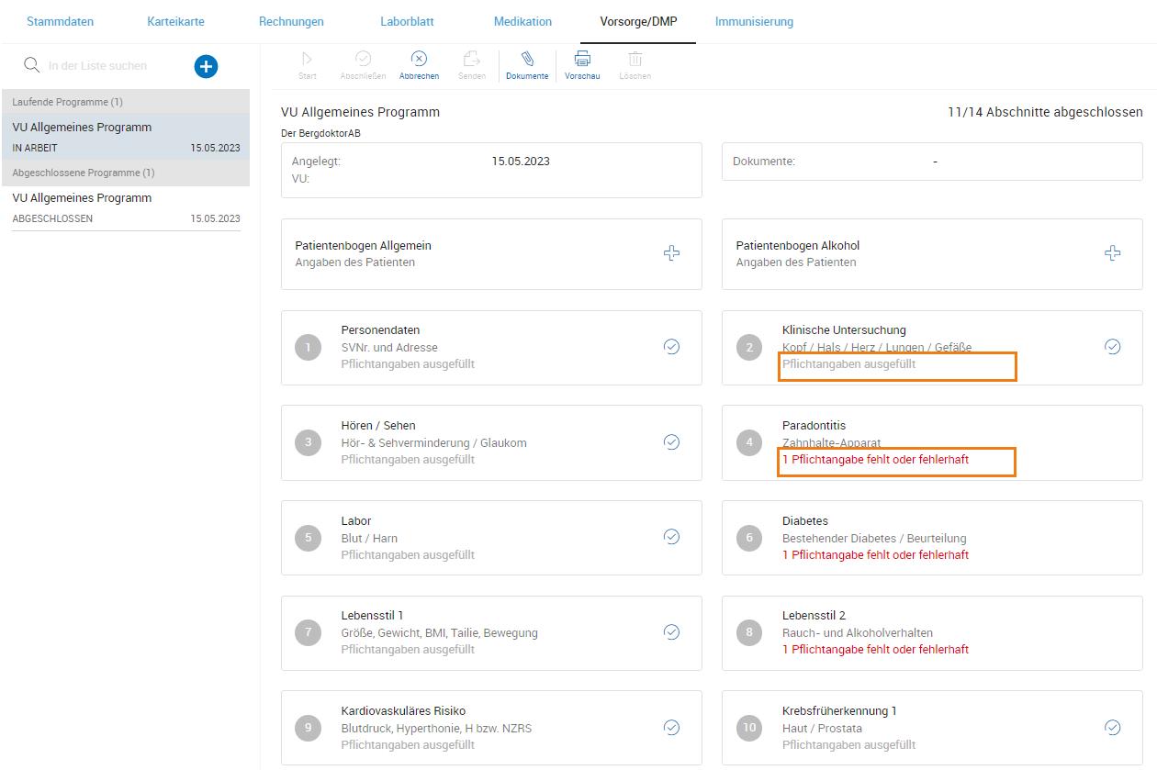The width and height of the screenshot is (1157, 770).
Task: Go to the Immunisierung tab
Action: tap(754, 21)
